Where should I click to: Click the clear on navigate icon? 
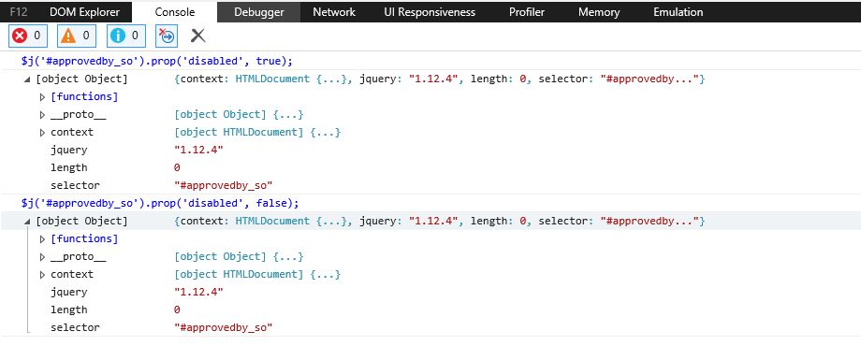point(167,36)
